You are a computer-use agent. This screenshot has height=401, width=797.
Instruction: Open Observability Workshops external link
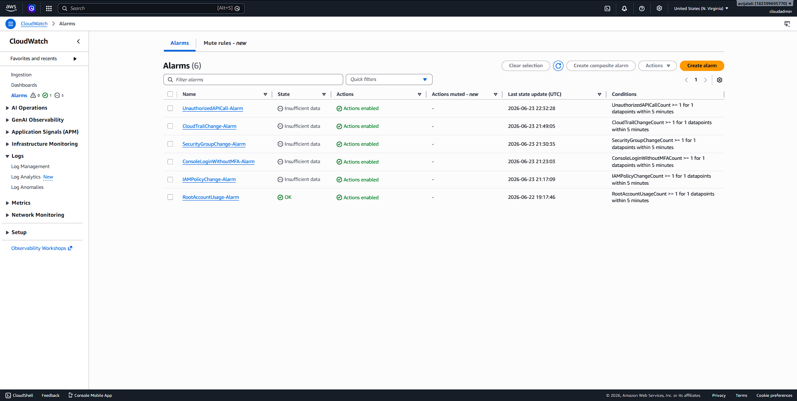[42, 248]
